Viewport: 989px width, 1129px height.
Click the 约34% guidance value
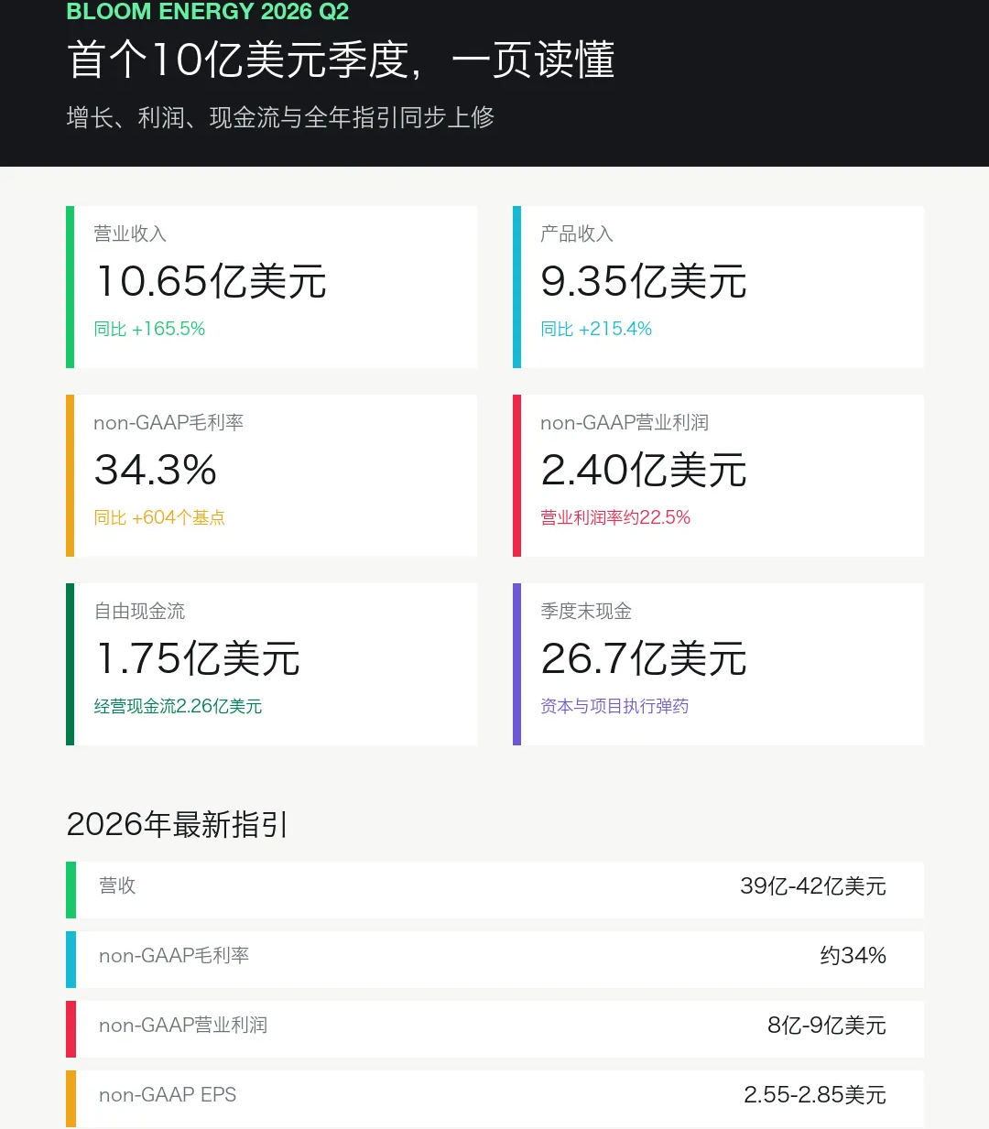[x=853, y=955]
